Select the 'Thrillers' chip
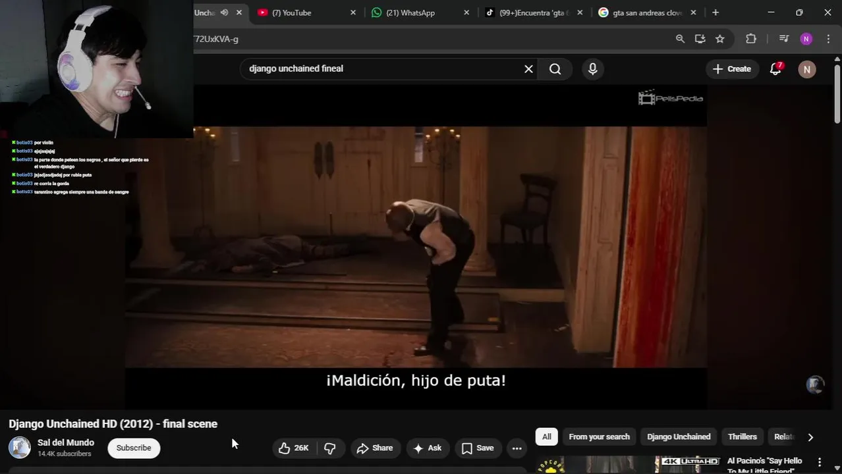The width and height of the screenshot is (842, 474). [x=743, y=436]
